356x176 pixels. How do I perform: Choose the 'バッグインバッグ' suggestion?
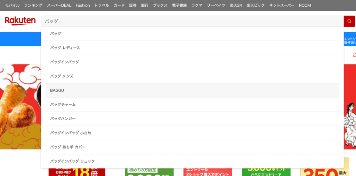click(64, 62)
